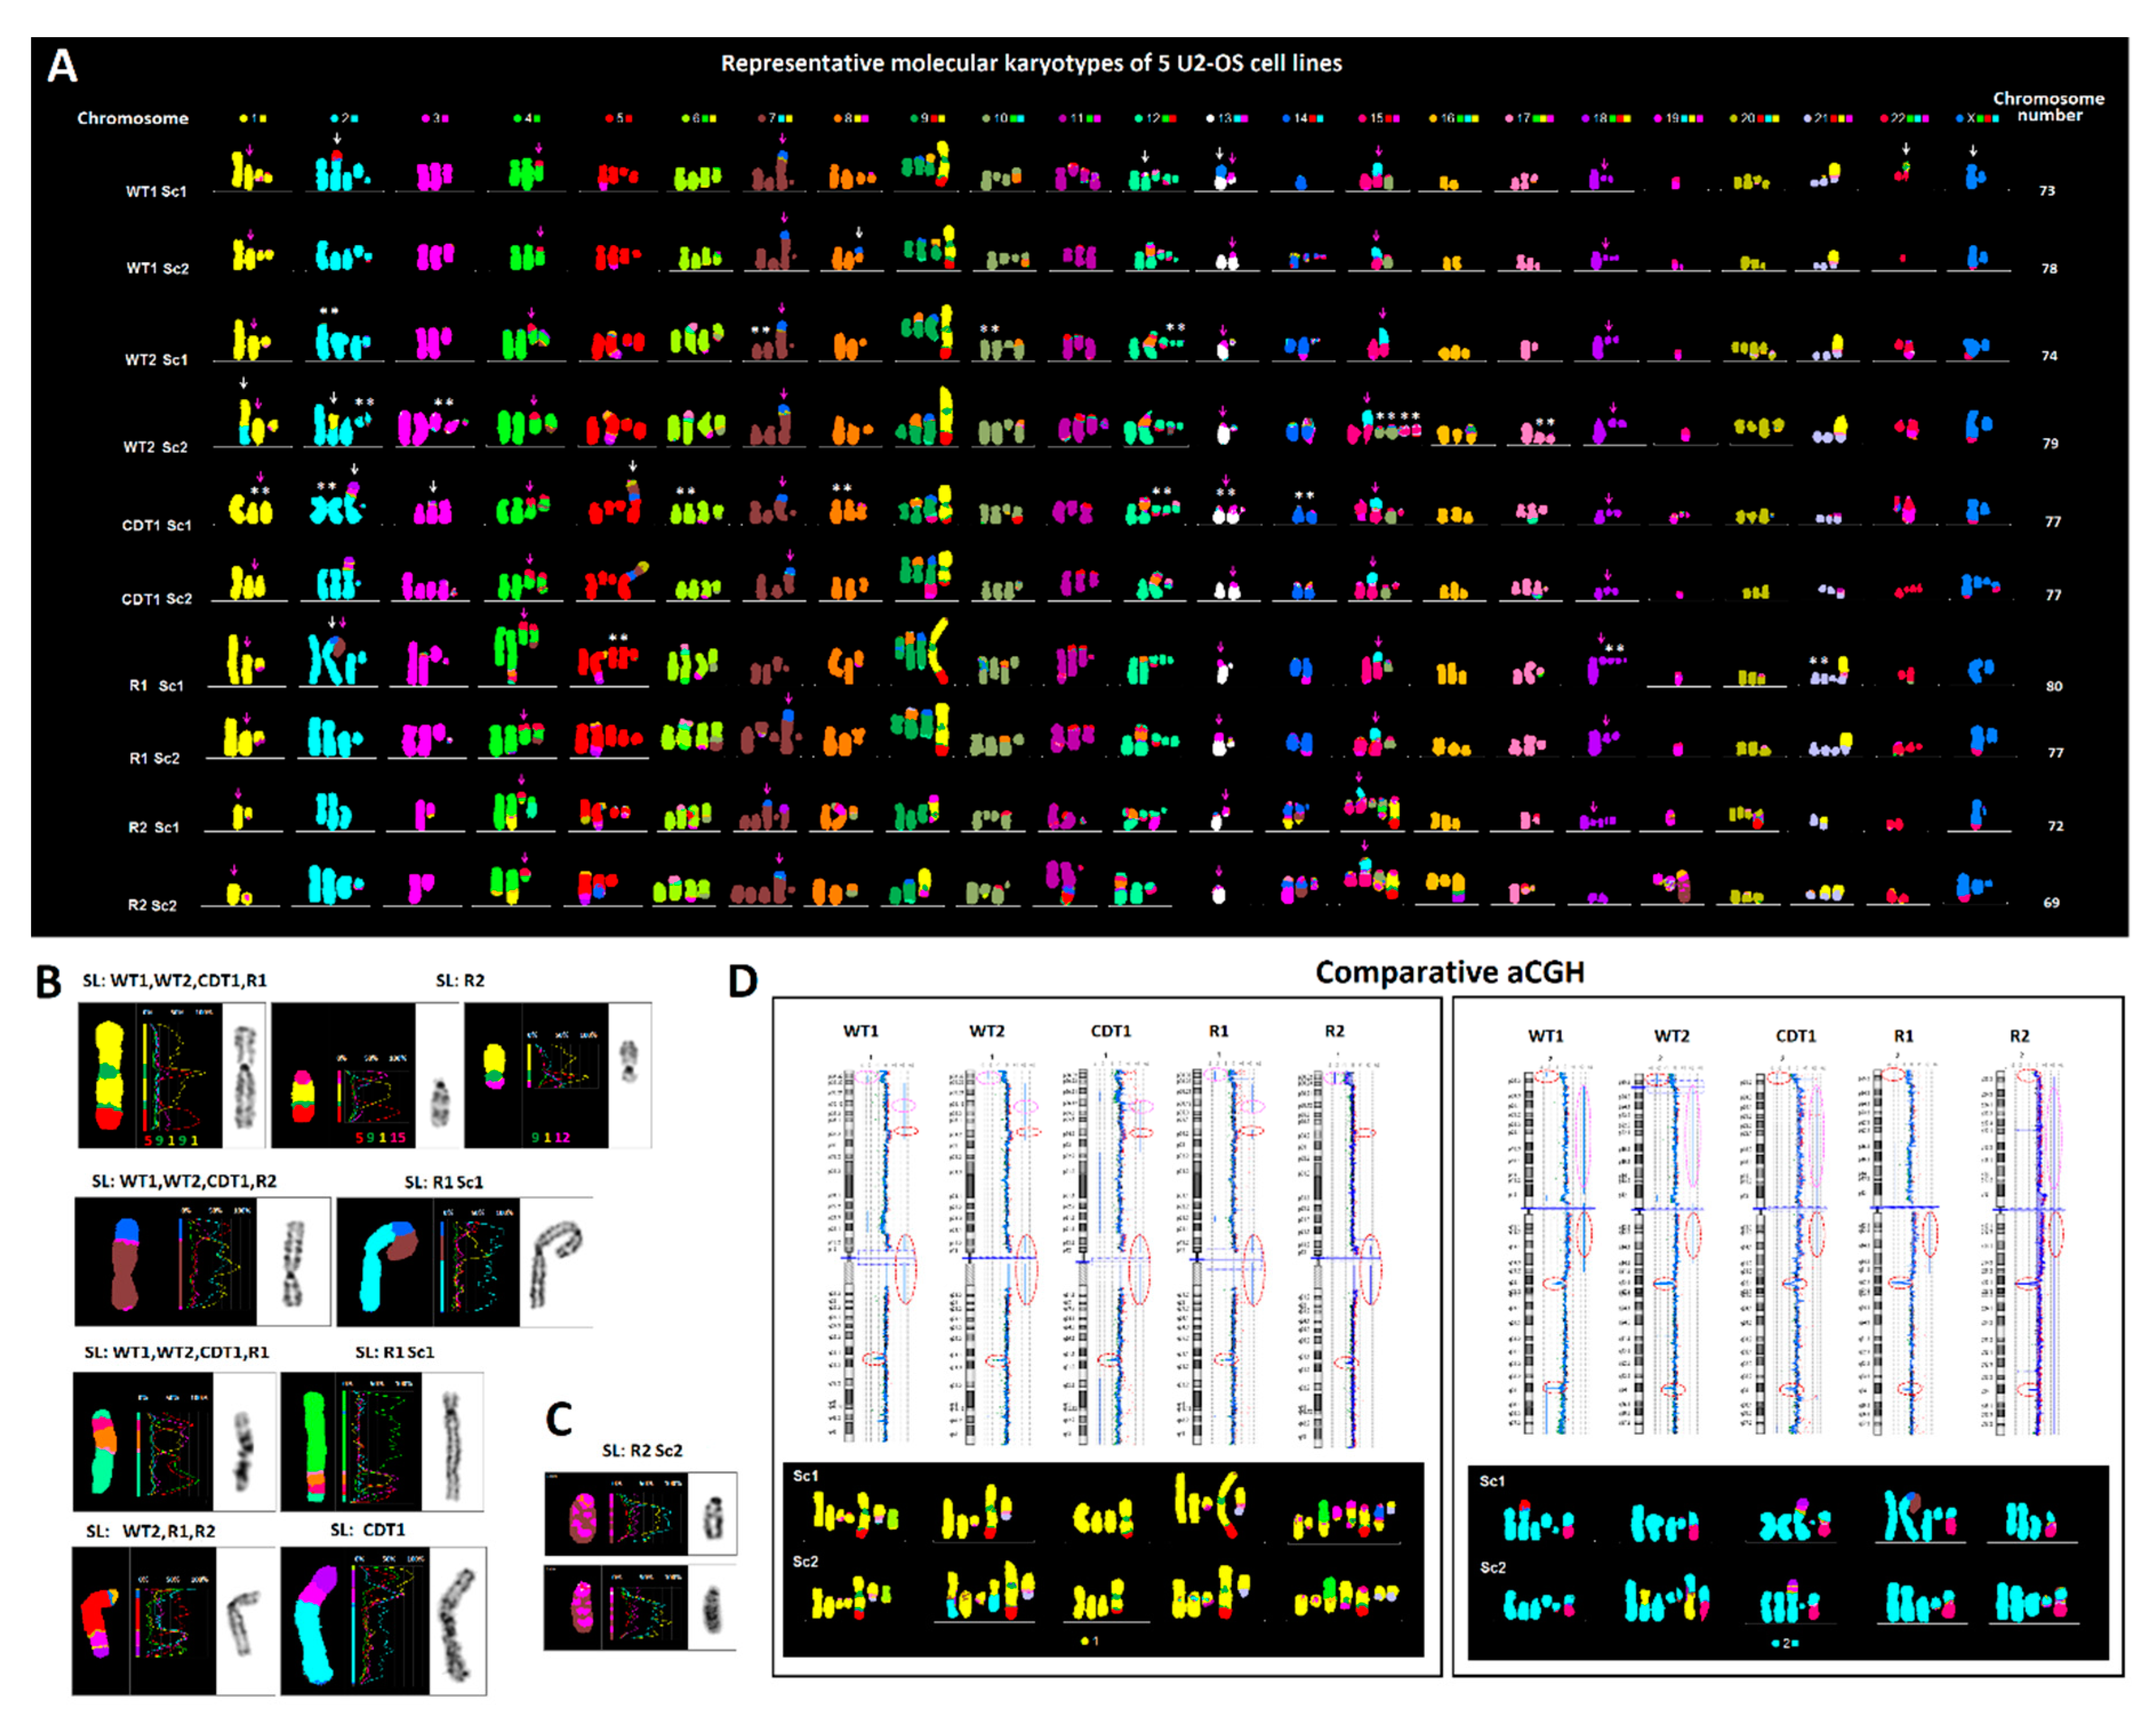Image resolution: width=2156 pixels, height=1723 pixels.
Task: Select the 'CDT1 Sc1' row label
Action: tap(156, 525)
